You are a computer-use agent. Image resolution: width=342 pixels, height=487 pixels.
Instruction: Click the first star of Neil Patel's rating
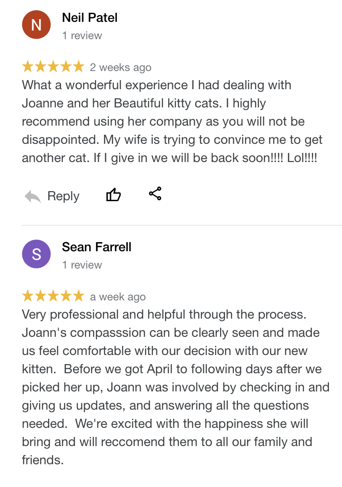pos(28,67)
